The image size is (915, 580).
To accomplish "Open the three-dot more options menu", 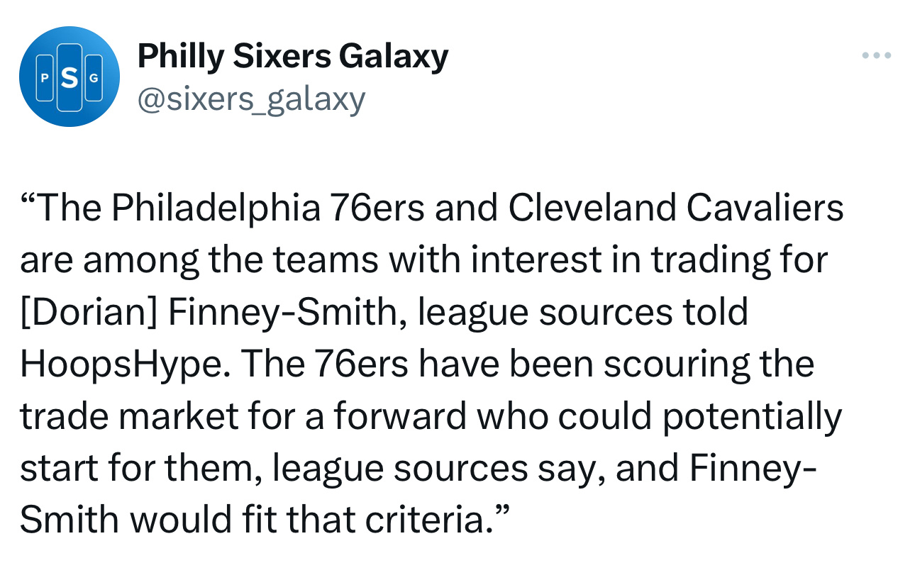I will (x=876, y=56).
